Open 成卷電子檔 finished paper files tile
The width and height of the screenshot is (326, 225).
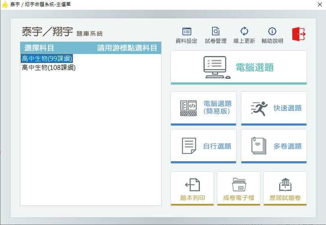(x=238, y=188)
